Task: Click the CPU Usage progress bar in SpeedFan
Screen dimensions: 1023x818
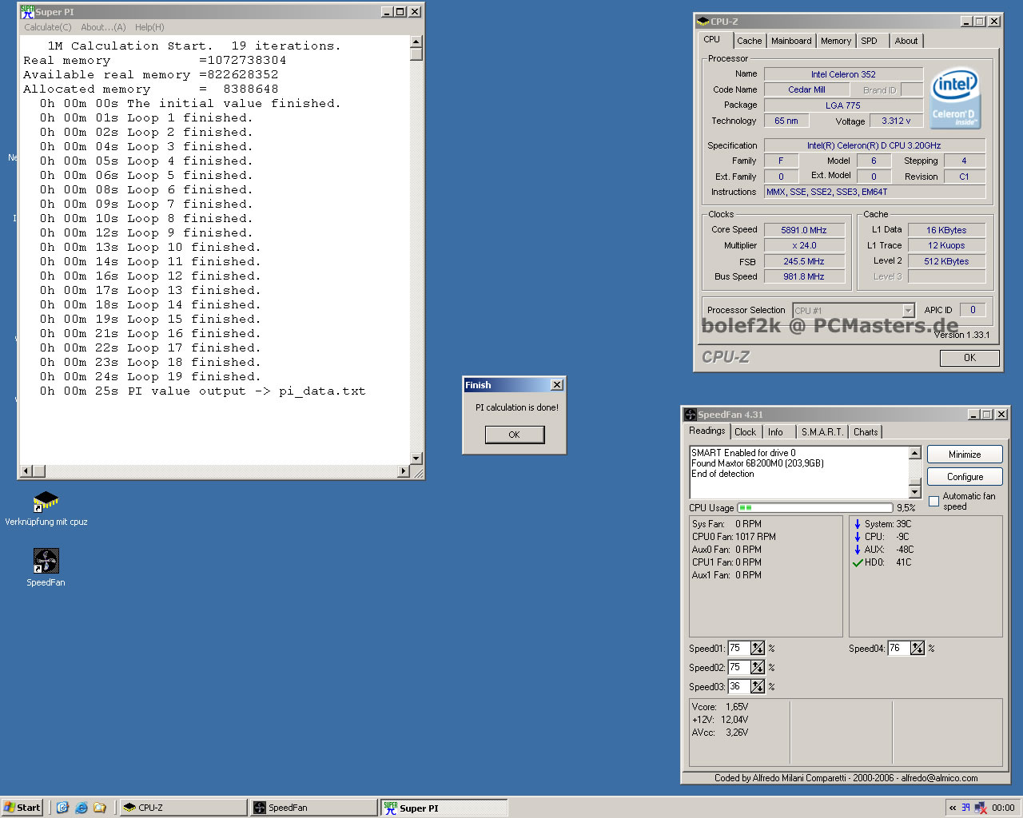Action: (x=814, y=508)
